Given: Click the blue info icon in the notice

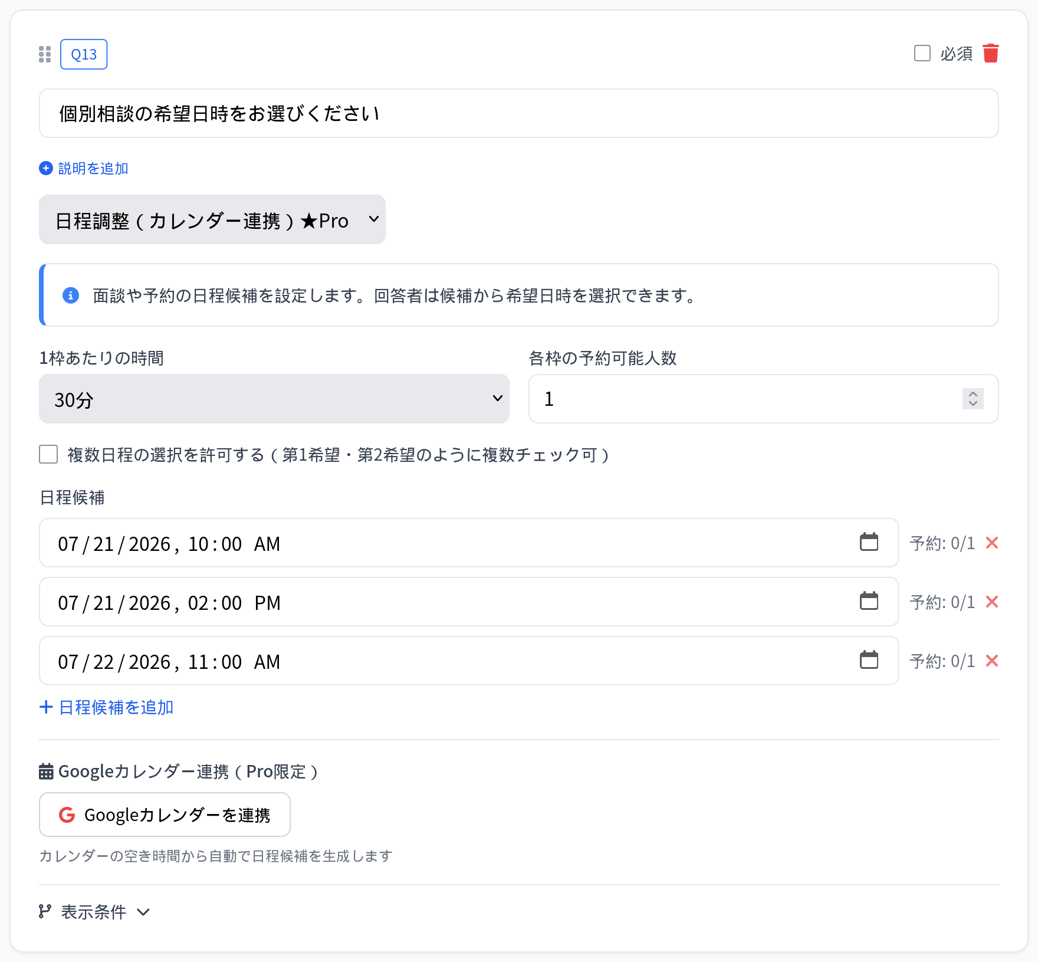Looking at the screenshot, I should point(71,295).
